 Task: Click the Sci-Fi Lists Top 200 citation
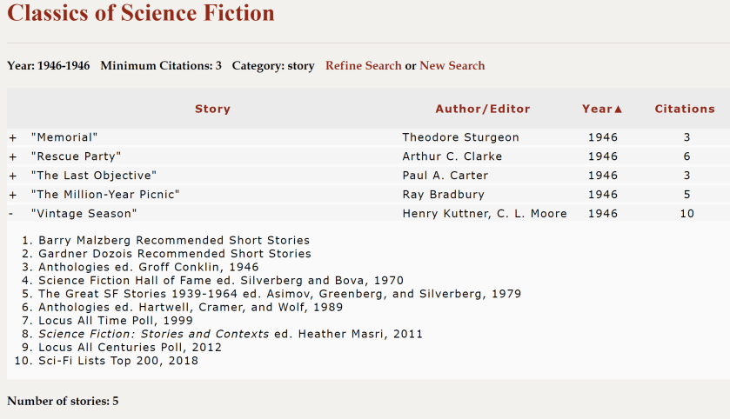coord(118,361)
